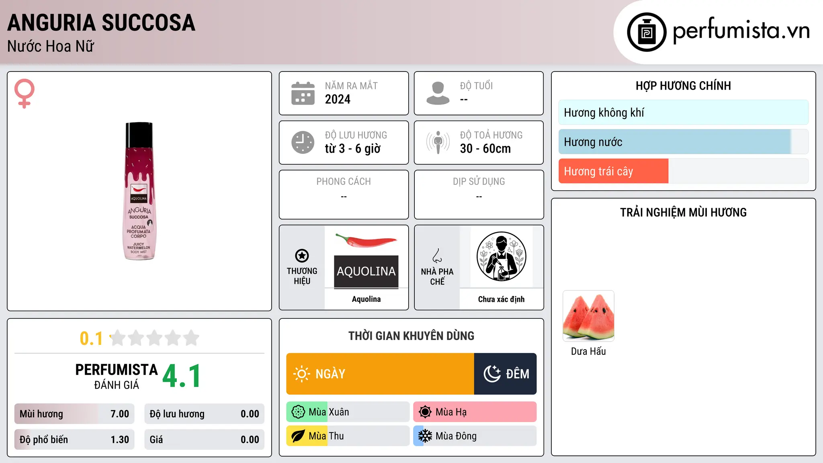Click the sillage icon beside Độ toả hương
This screenshot has height=463, width=823.
(438, 142)
